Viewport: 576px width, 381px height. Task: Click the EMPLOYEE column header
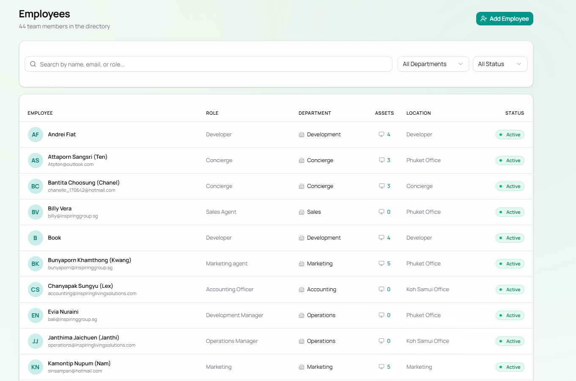[40, 113]
